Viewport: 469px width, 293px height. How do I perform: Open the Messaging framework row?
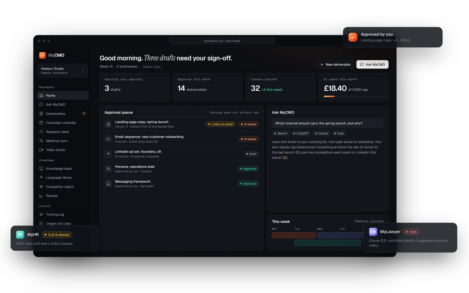tap(182, 184)
